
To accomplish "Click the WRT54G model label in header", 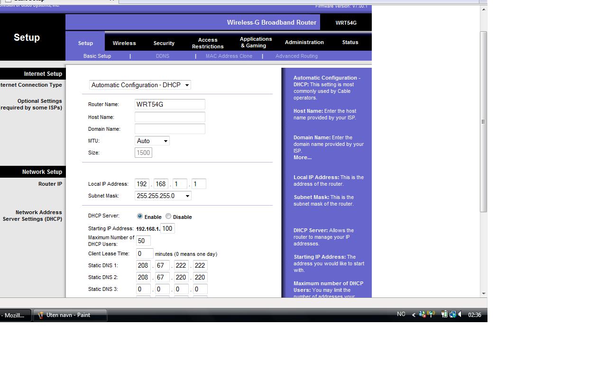I will 346,23.
